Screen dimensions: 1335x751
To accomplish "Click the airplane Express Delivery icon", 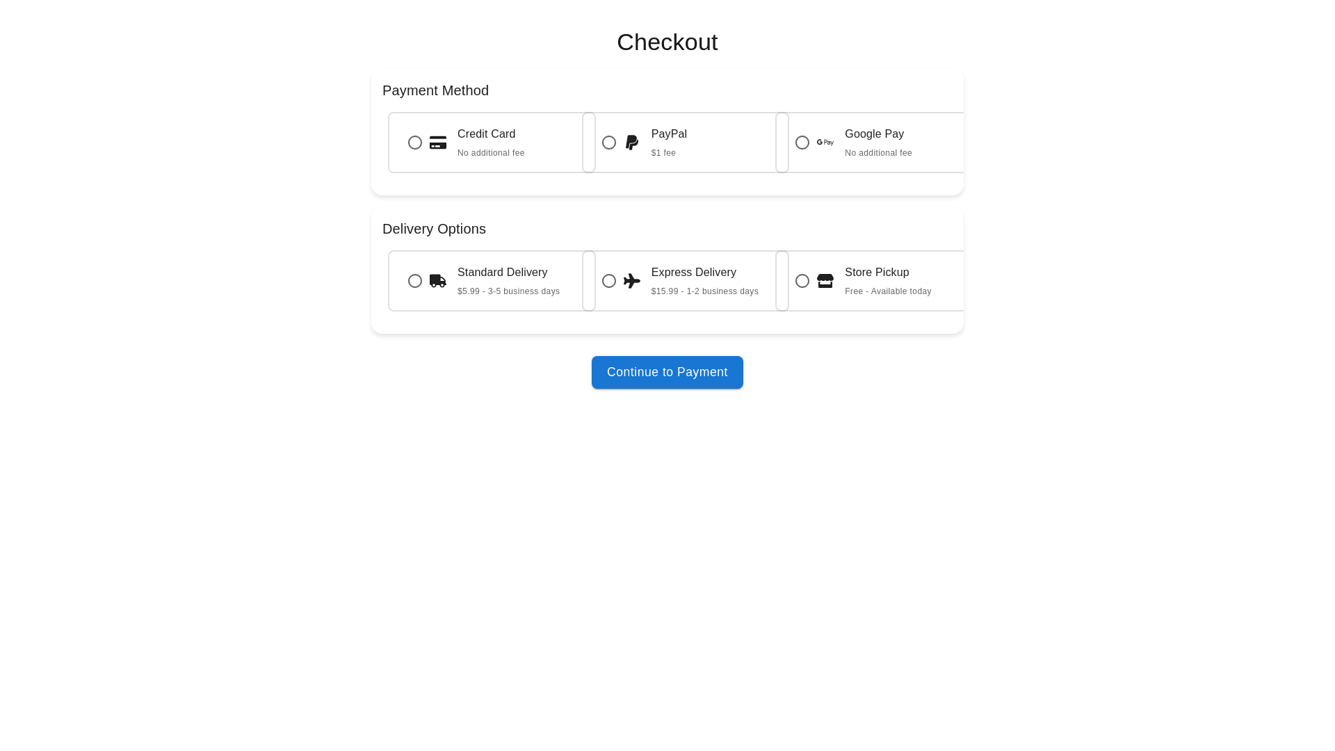I will coord(631,281).
